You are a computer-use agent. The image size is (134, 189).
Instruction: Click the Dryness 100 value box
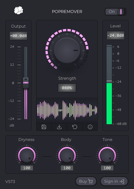pyautogui.click(x=27, y=168)
